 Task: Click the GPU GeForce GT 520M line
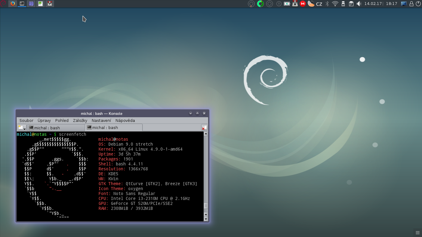click(136, 203)
